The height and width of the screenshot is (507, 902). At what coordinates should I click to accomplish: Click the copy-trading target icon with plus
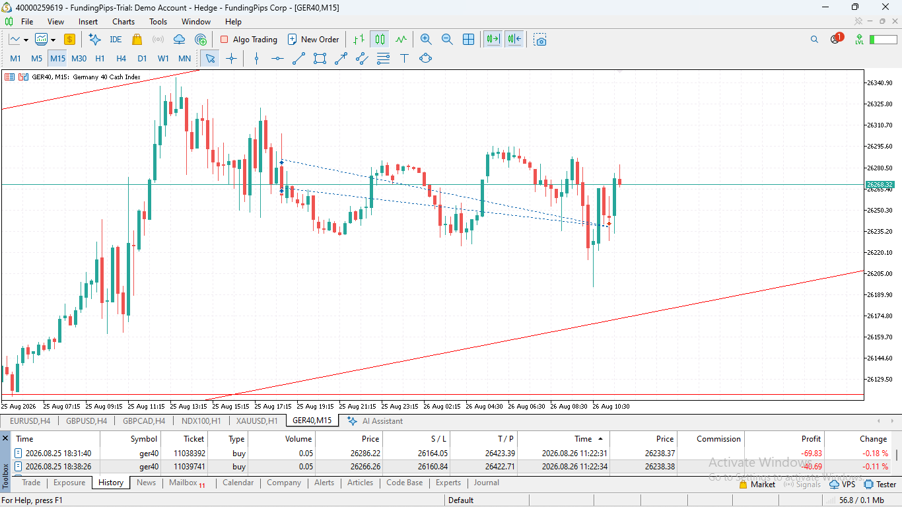point(201,40)
